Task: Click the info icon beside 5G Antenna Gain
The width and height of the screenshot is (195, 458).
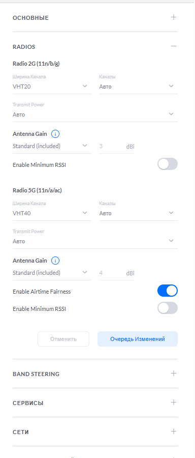Action: point(55,261)
